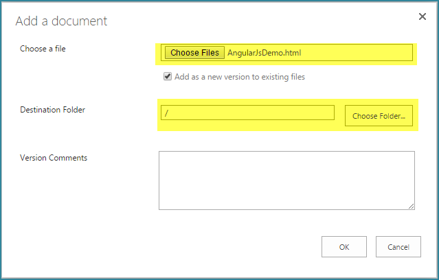
Task: Click empty area of the file chooser field
Action: (356, 53)
